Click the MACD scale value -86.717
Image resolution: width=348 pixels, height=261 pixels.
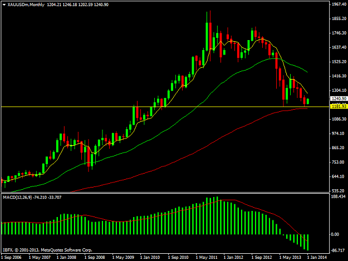[339, 250]
